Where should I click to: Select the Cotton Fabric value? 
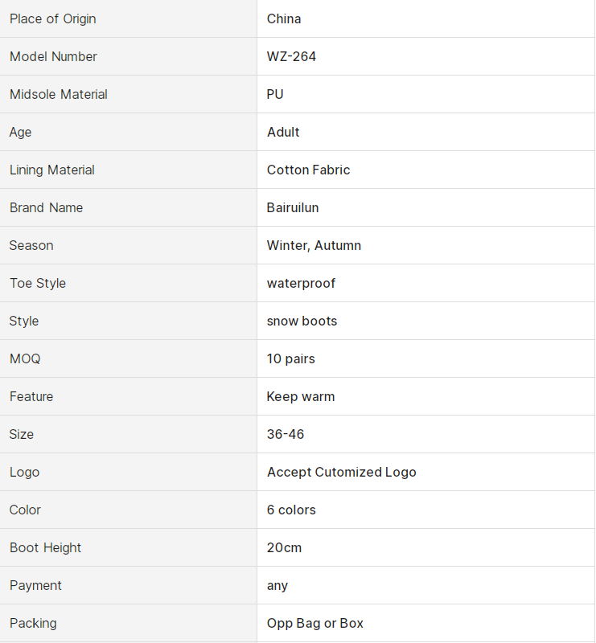pos(308,170)
